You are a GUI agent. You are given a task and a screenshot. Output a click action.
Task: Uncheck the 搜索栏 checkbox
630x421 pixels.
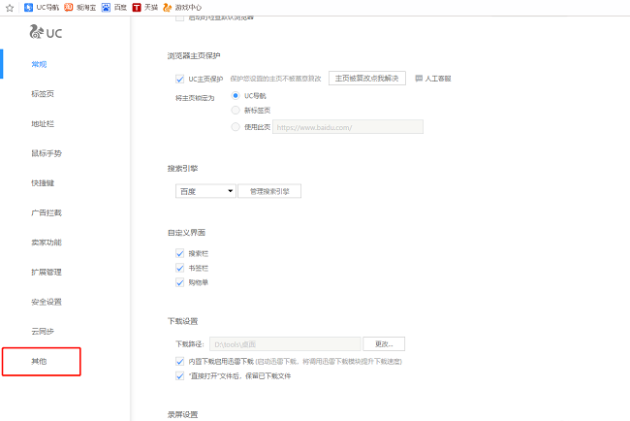pos(179,253)
